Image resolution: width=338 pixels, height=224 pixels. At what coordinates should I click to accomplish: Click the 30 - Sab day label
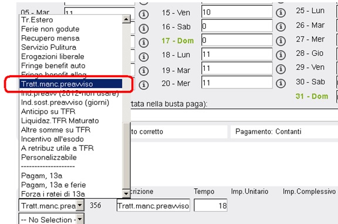click(x=310, y=82)
